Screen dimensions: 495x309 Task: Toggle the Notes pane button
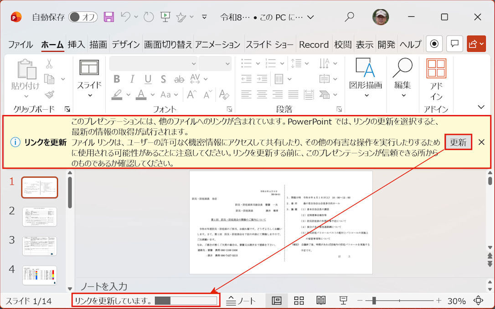click(x=242, y=301)
